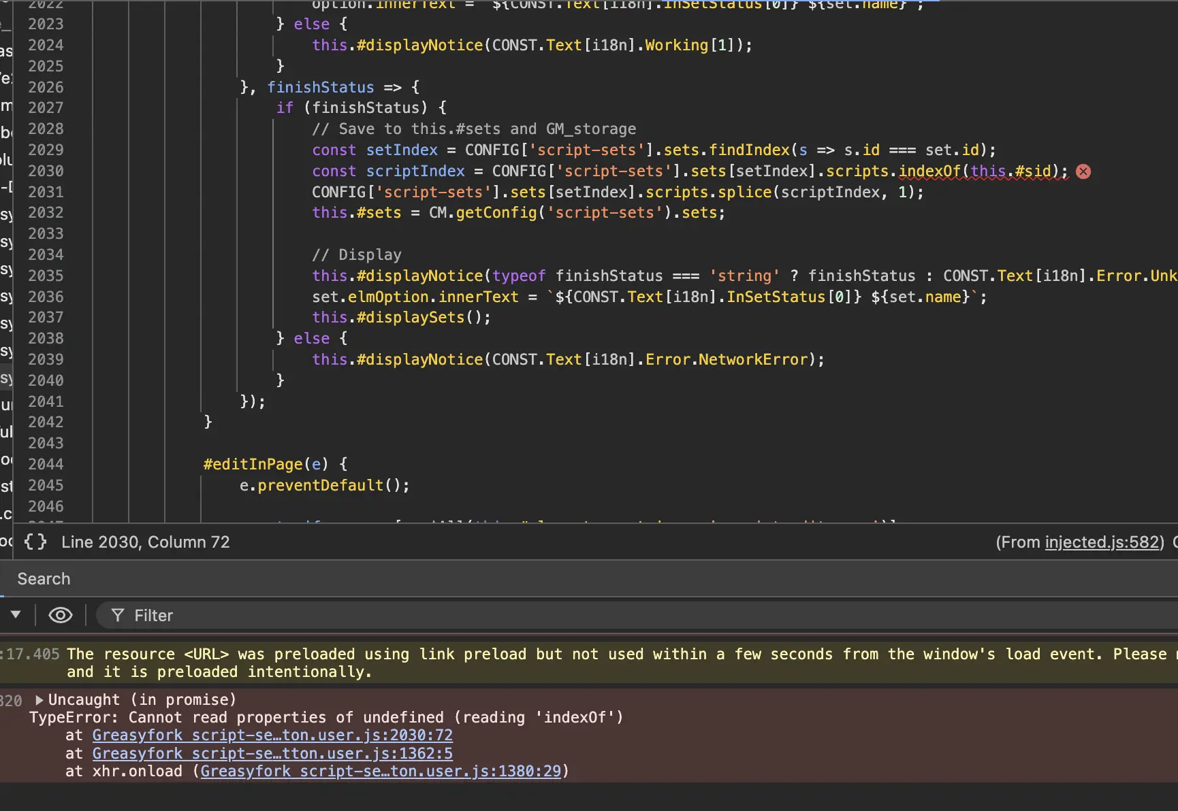Click line number 2038 in the gutter
Image resolution: width=1178 pixels, height=811 pixels.
46,338
